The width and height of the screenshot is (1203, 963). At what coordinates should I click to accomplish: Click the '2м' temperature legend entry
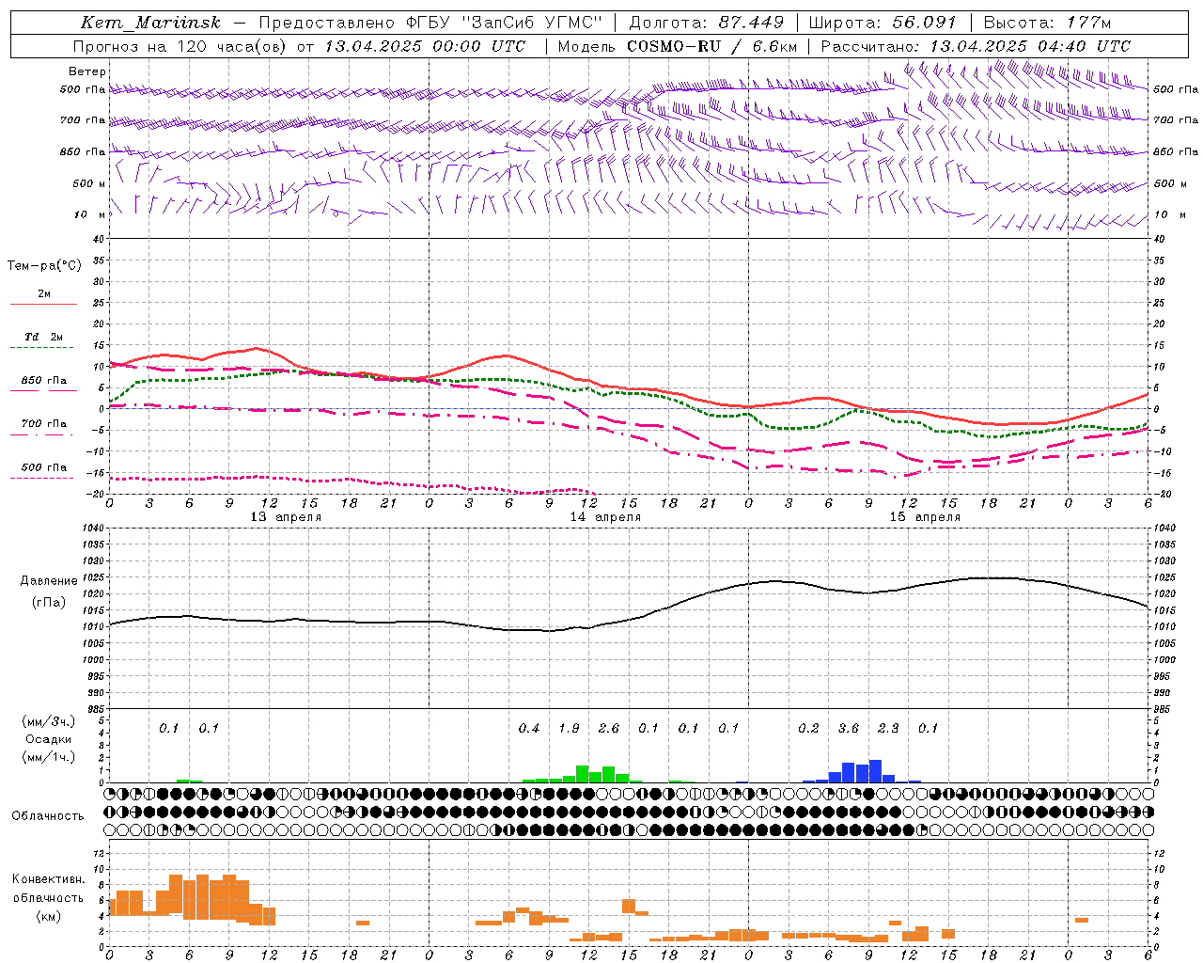tap(44, 294)
